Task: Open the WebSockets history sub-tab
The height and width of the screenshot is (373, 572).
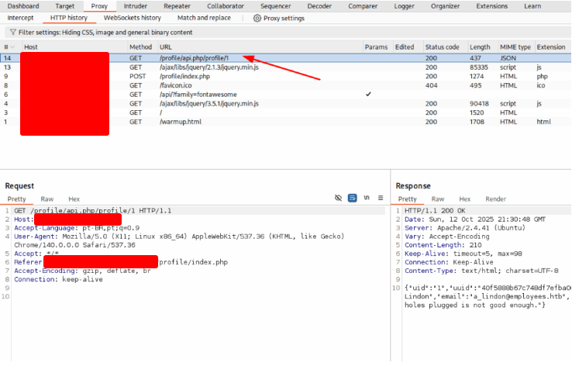Action: pyautogui.click(x=133, y=18)
